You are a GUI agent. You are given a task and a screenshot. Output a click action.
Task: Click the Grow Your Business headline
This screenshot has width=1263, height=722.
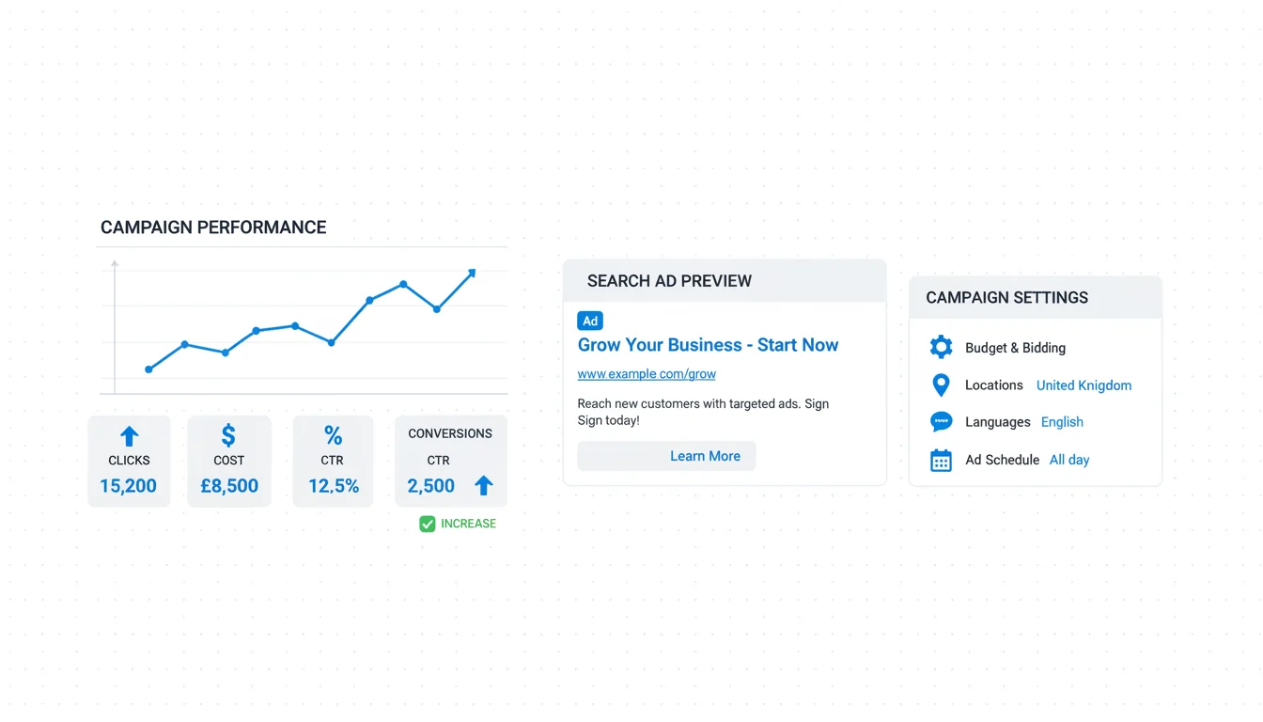pos(708,345)
